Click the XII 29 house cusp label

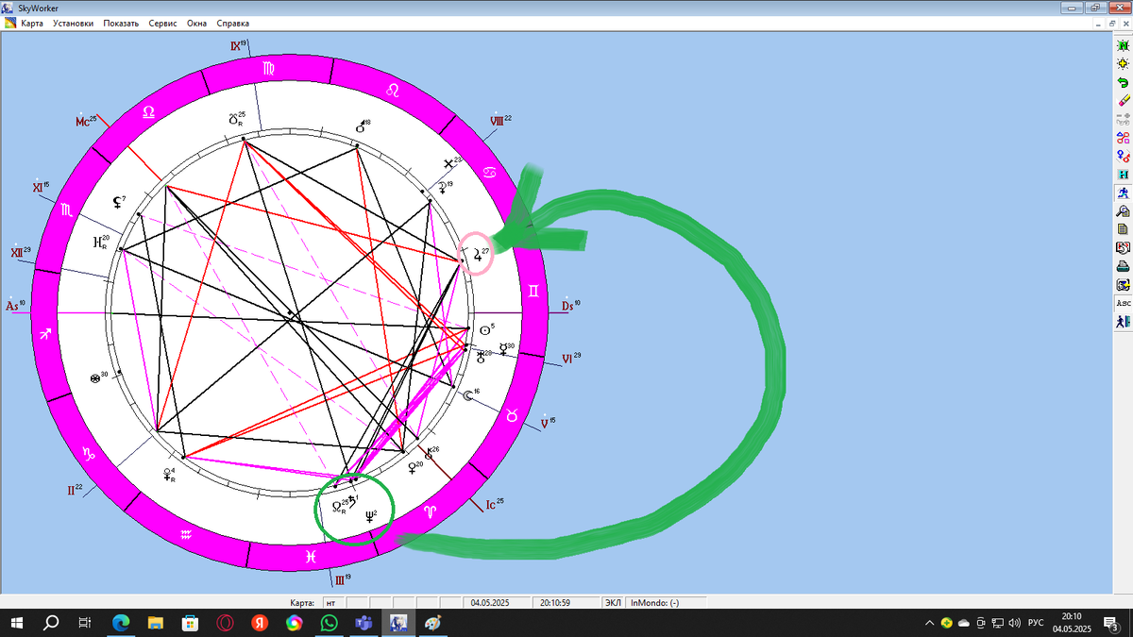(x=21, y=252)
